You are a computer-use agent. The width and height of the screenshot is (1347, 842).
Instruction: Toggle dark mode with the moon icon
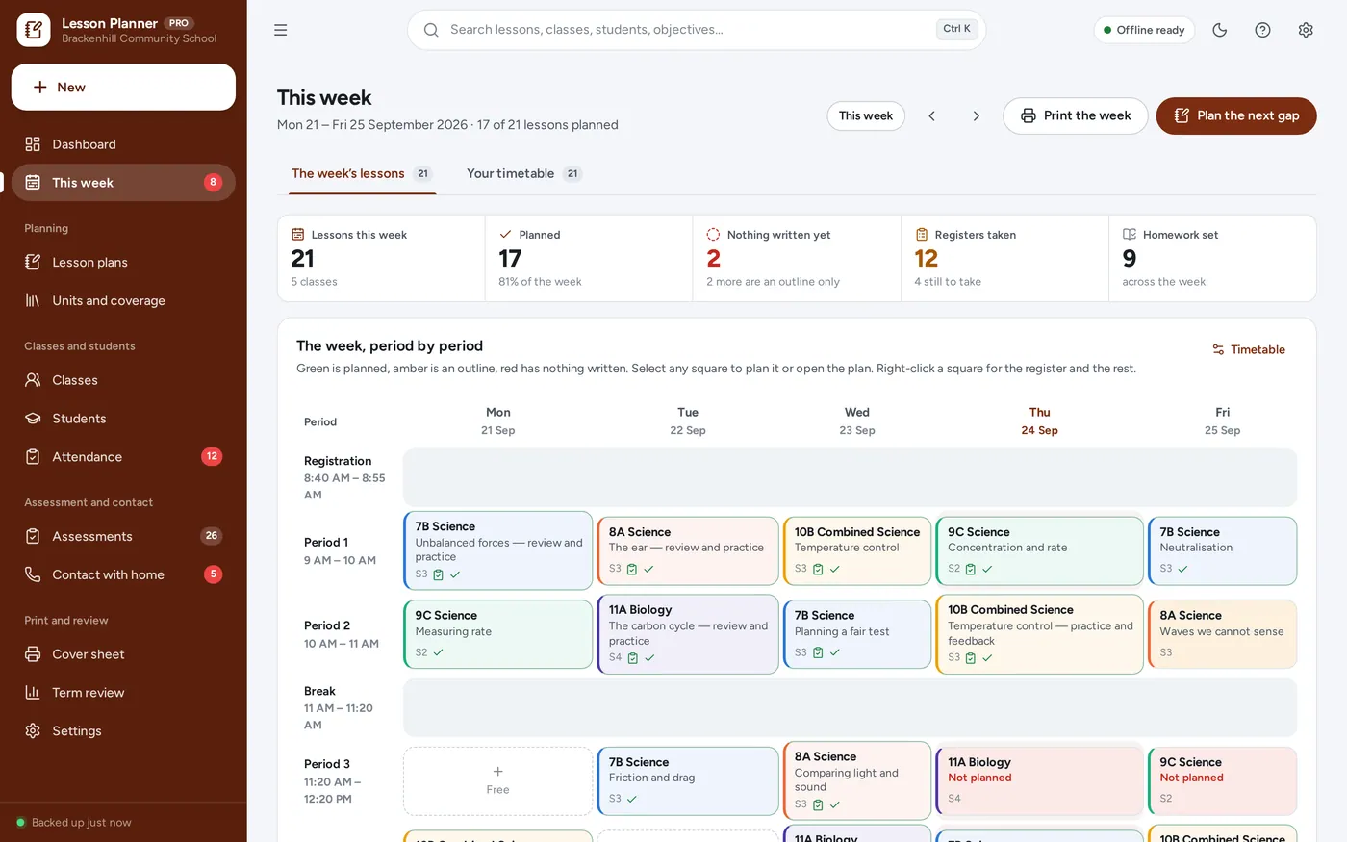1220,30
